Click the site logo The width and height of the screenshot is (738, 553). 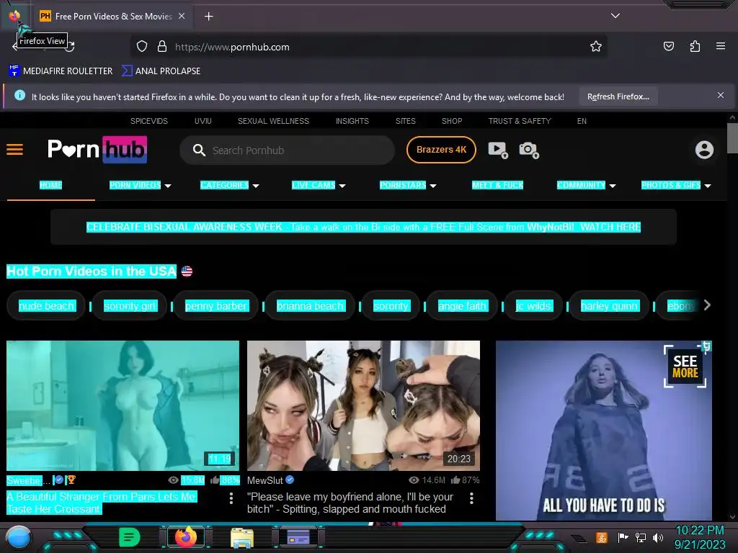[97, 150]
